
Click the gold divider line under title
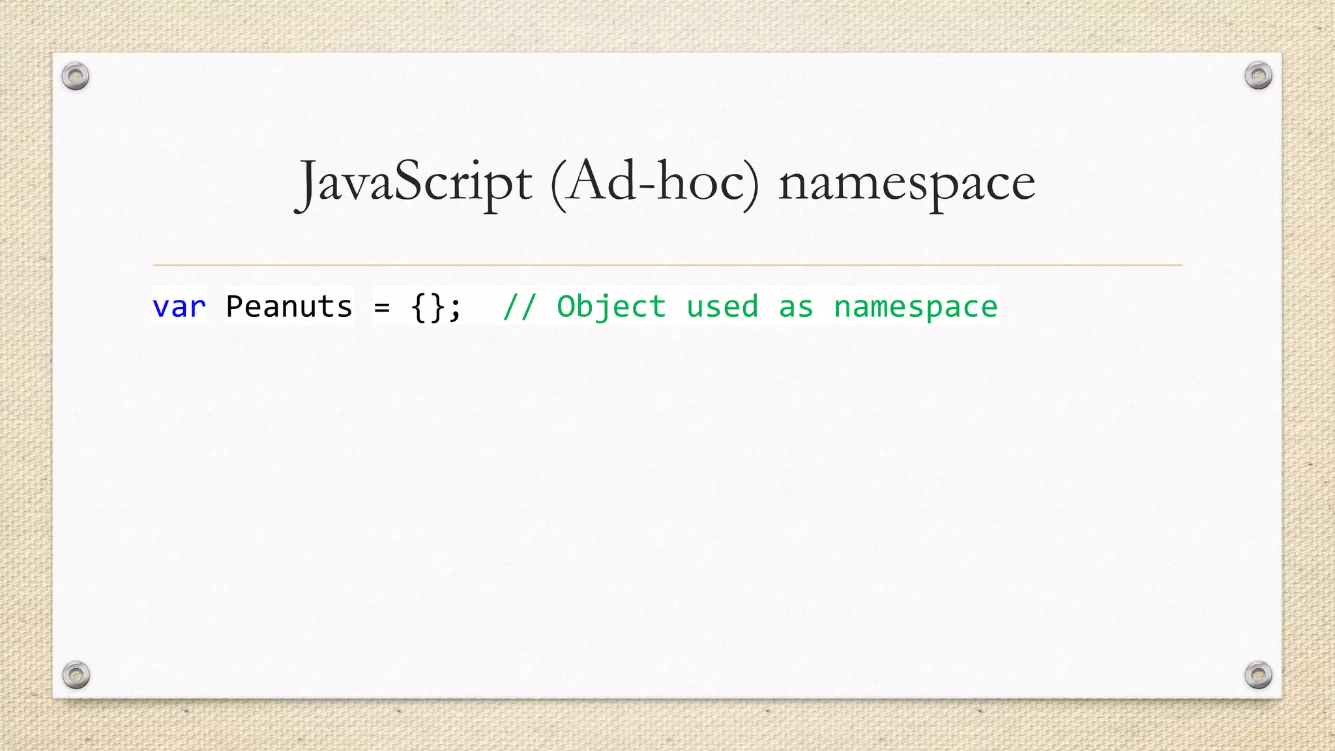click(x=667, y=265)
